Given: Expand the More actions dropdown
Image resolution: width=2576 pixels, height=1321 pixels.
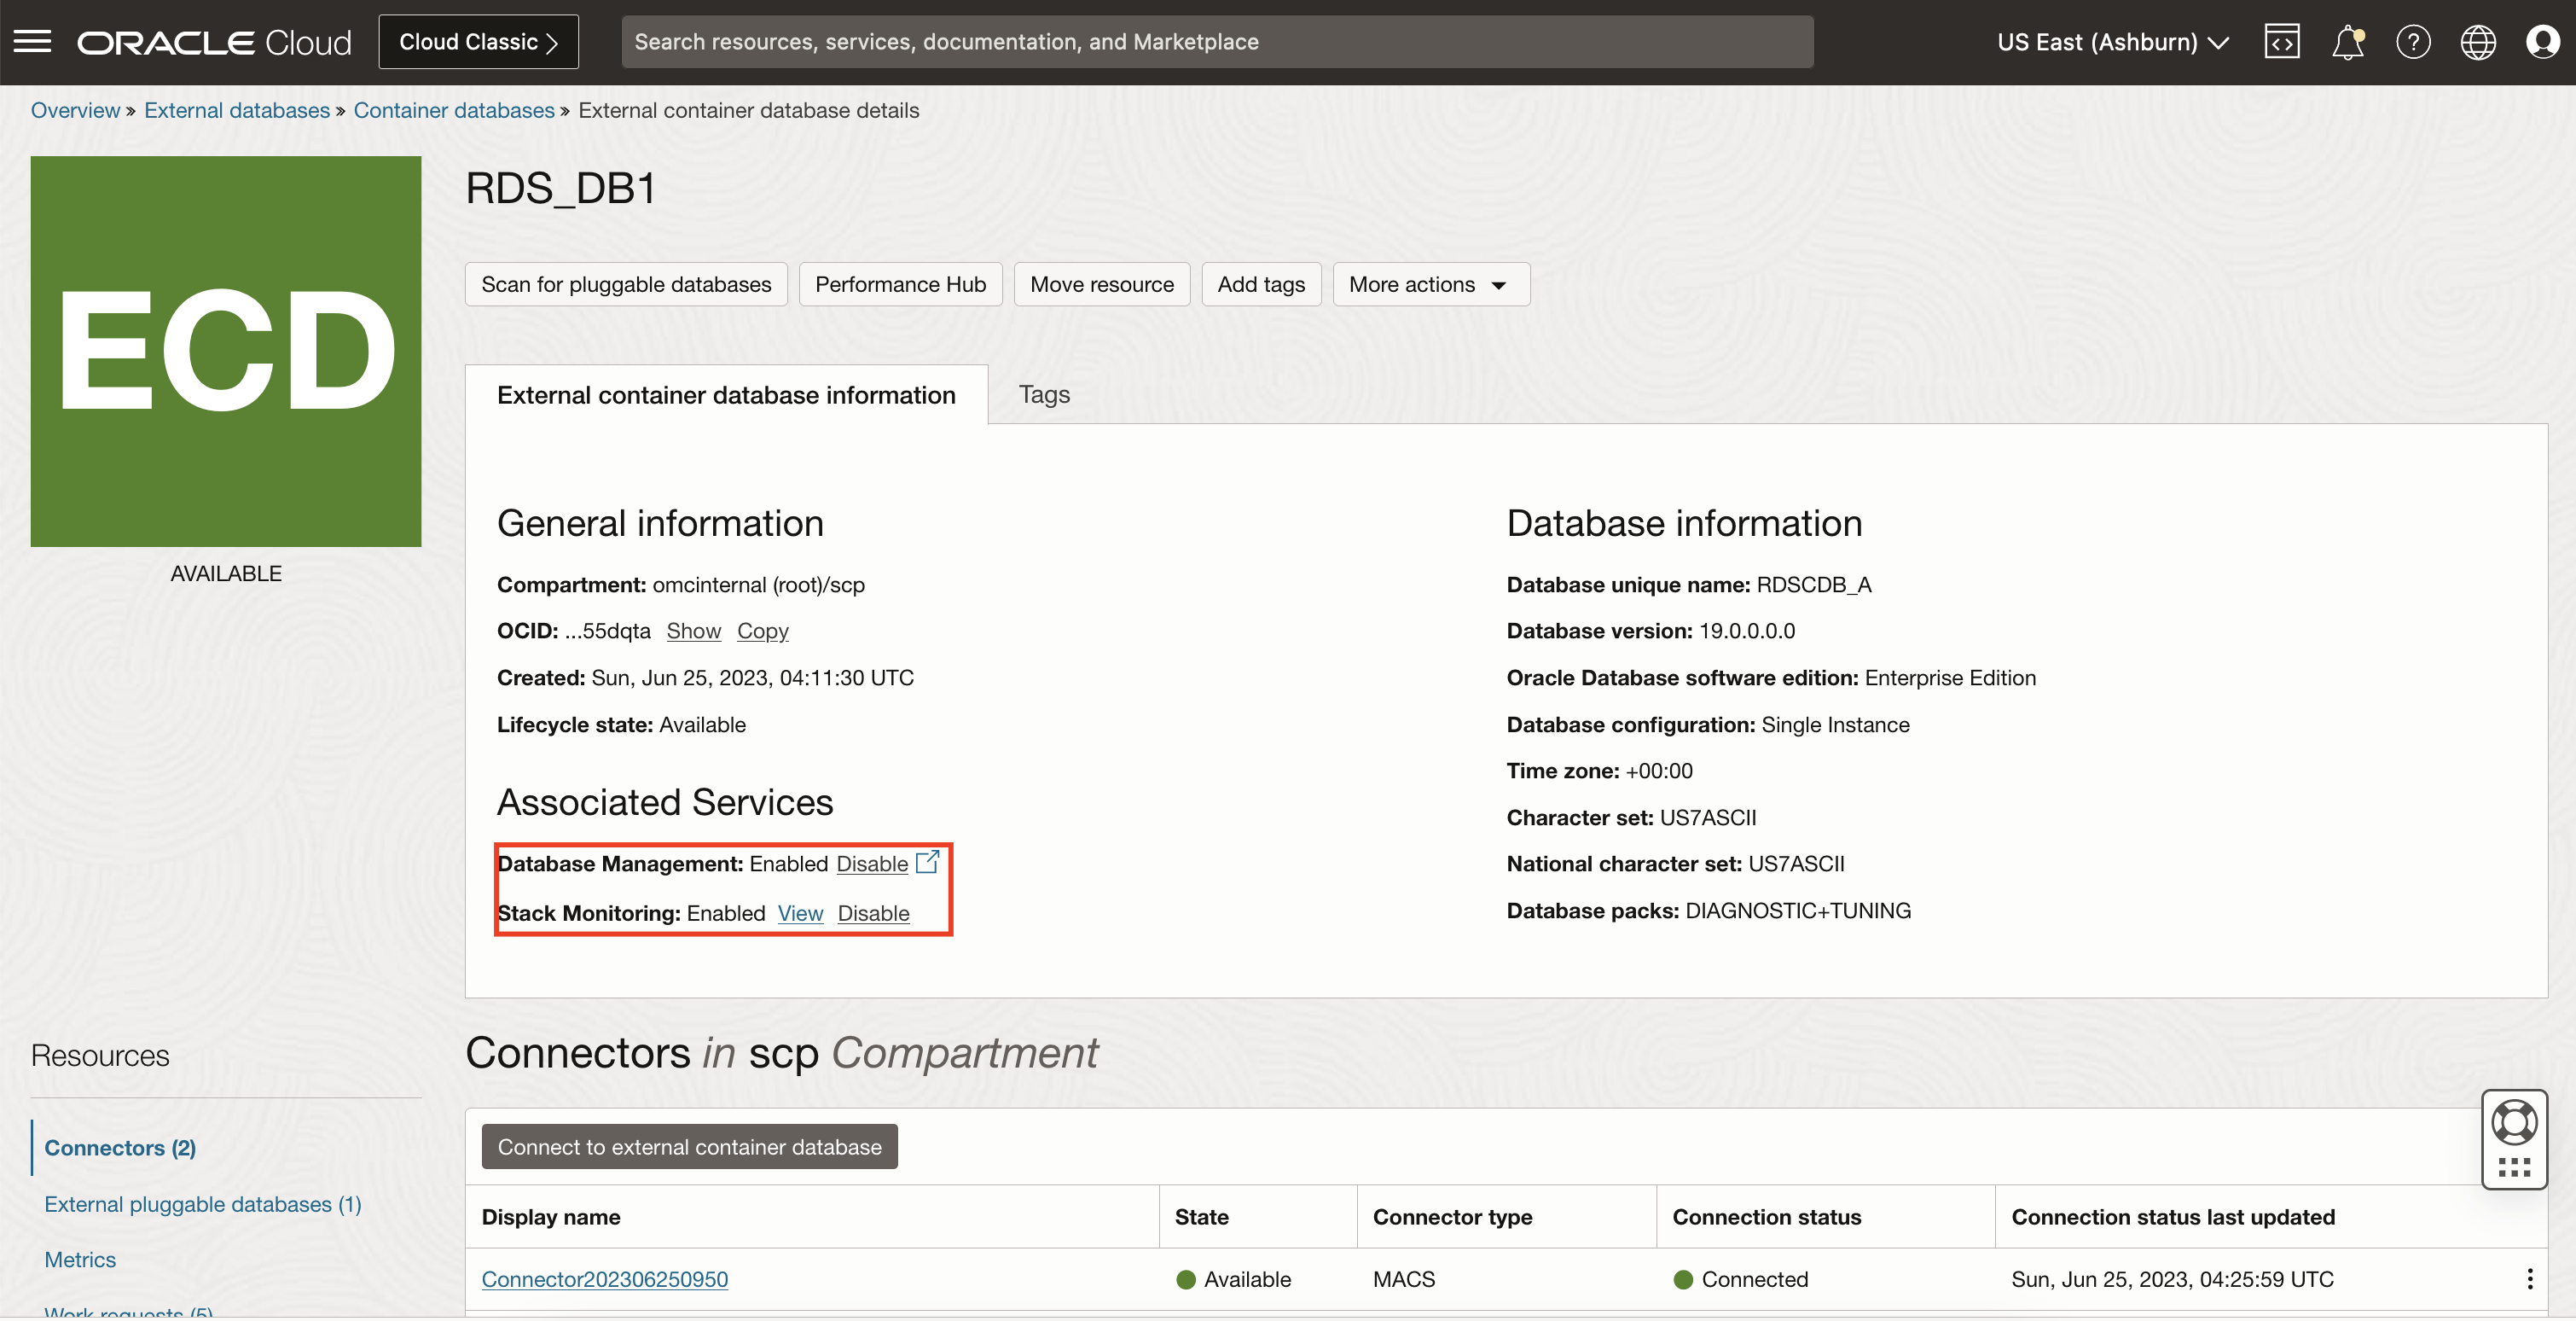Looking at the screenshot, I should tap(1430, 284).
